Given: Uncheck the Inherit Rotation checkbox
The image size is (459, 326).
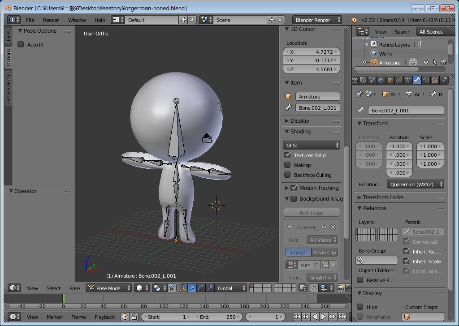Looking at the screenshot, I should point(406,251).
